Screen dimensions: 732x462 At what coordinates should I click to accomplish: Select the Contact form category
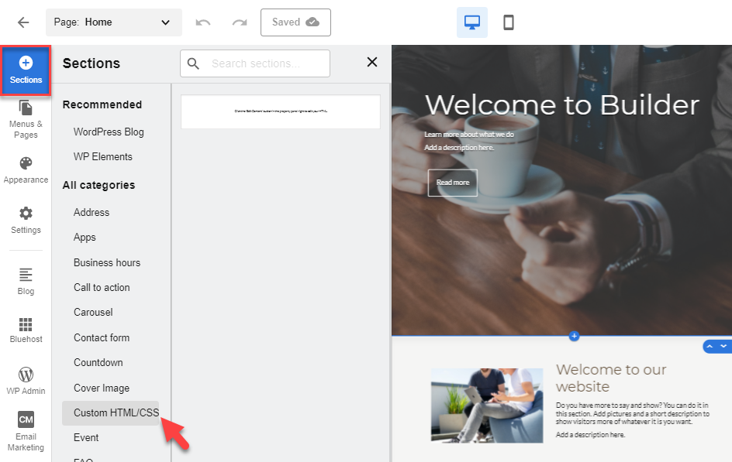102,337
